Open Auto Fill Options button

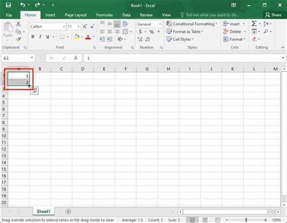tap(35, 91)
